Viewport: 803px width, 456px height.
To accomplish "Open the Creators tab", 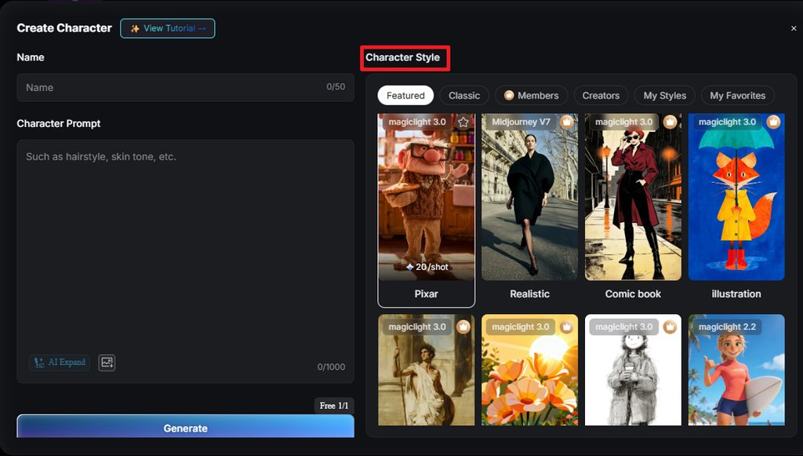I will [601, 95].
